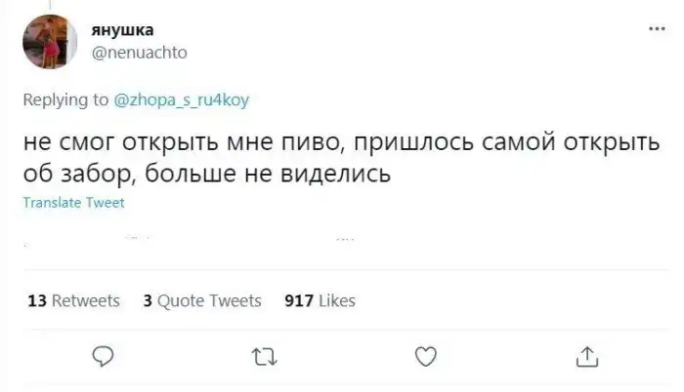Show the 917 Likes list
Viewport: 684px width, 392px height.
[x=320, y=300]
